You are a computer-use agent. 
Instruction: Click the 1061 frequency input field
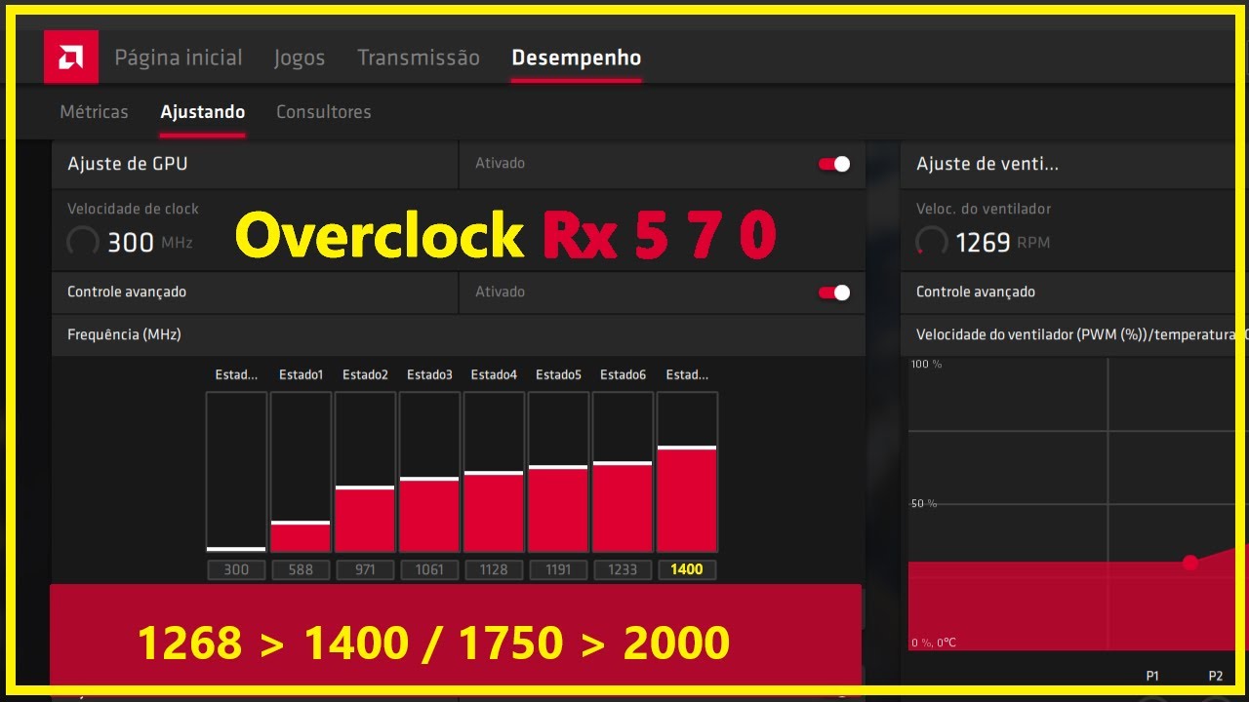(429, 569)
